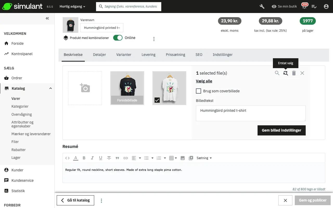
Task: Collapse the Katalog menu section
Action: [50, 88]
